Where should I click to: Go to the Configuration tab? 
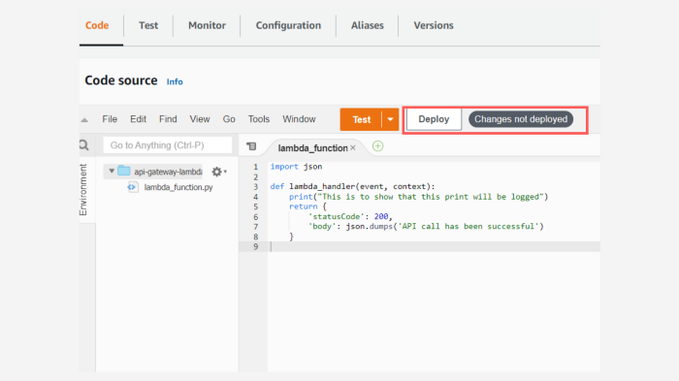(288, 25)
